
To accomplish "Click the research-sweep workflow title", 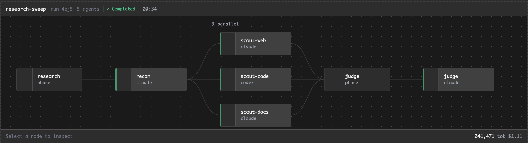I will click(x=26, y=9).
